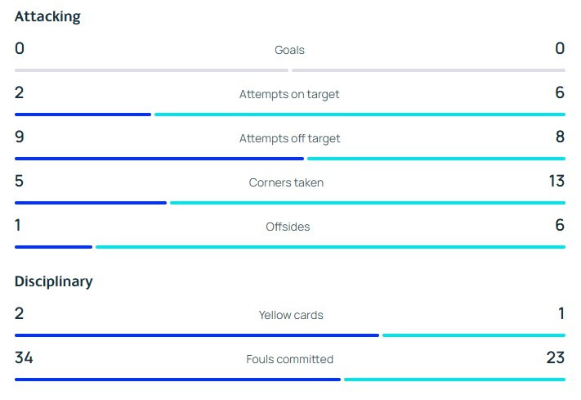Click the cyan Fouls committed bar

point(454,380)
